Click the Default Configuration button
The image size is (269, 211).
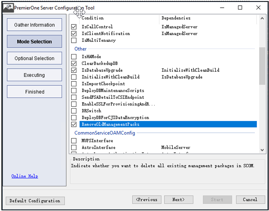click(35, 201)
